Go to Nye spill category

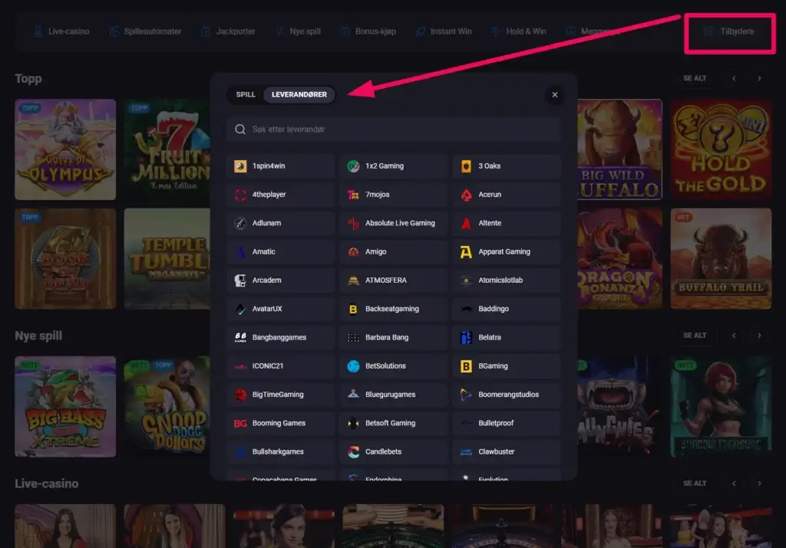click(299, 31)
